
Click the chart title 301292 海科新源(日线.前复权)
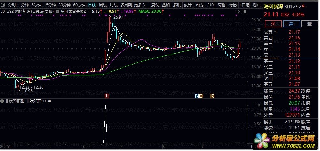pyautogui.click(x=27, y=11)
